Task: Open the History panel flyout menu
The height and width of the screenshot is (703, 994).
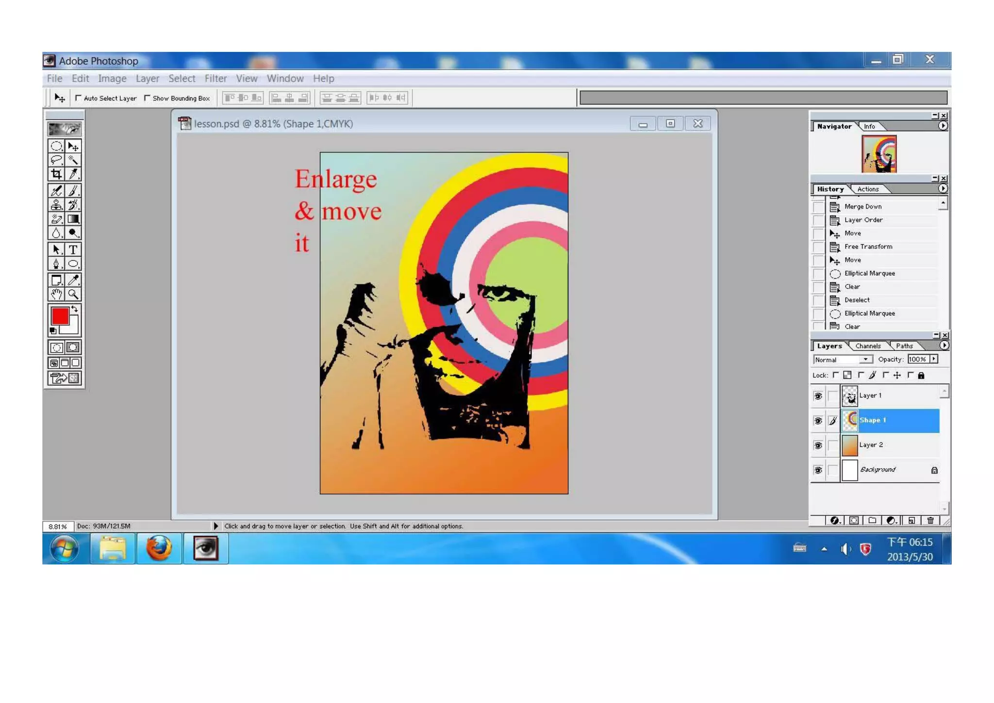Action: (943, 189)
